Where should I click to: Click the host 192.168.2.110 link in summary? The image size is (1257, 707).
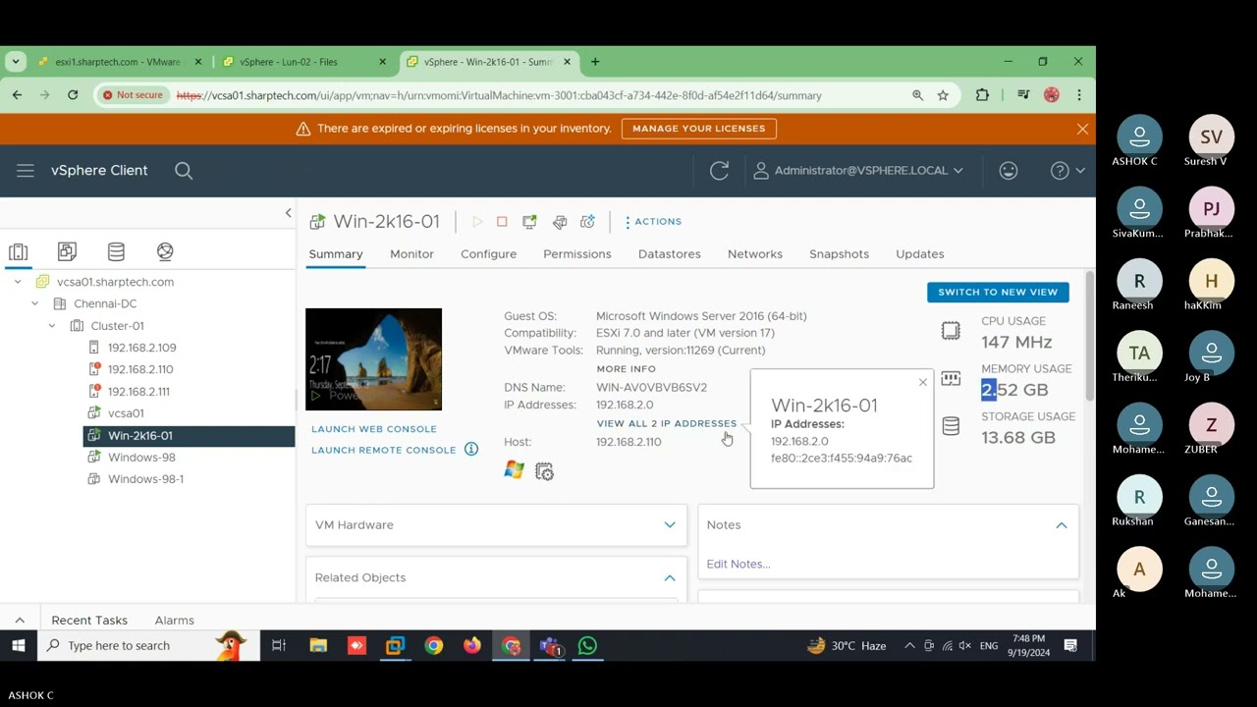click(628, 442)
